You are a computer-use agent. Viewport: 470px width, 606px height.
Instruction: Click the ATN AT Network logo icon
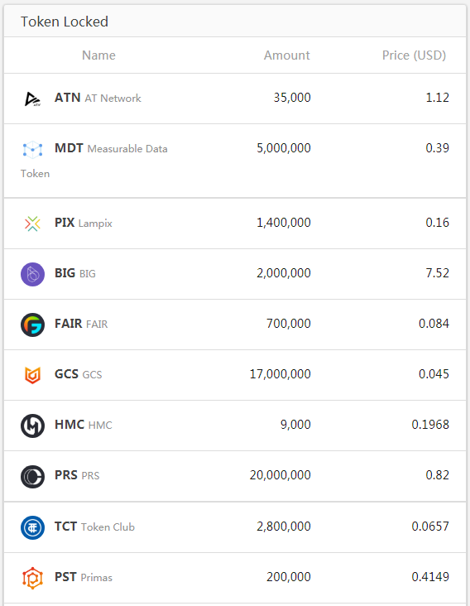pos(32,99)
